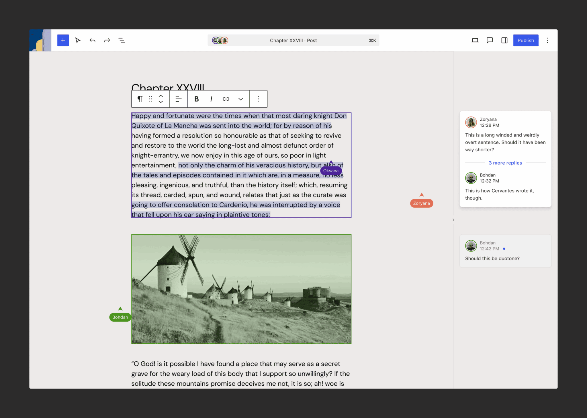Select the Tools pointer icon
Image resolution: width=587 pixels, height=418 pixels.
pos(78,40)
